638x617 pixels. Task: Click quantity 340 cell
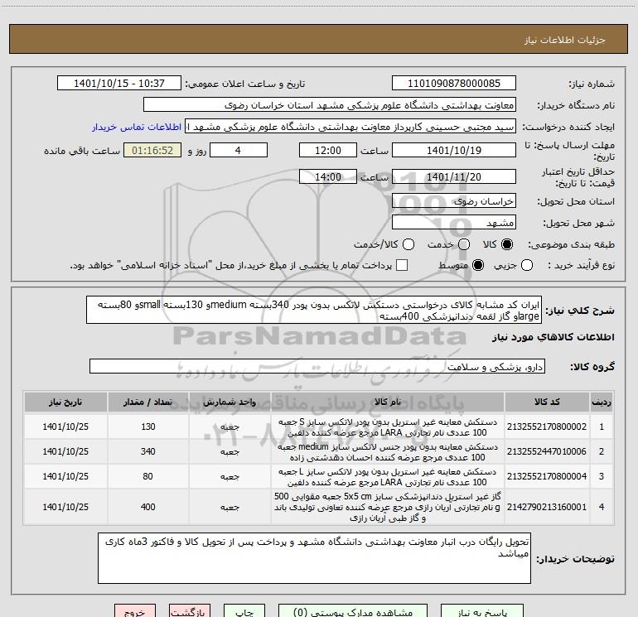pyautogui.click(x=147, y=451)
